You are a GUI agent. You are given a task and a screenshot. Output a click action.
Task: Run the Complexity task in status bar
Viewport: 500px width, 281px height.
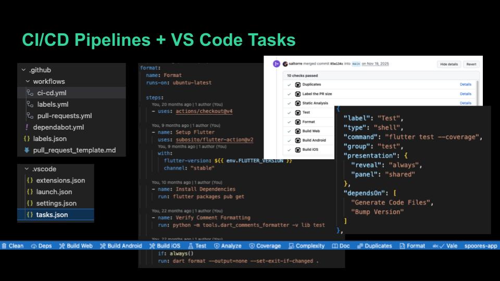point(306,246)
